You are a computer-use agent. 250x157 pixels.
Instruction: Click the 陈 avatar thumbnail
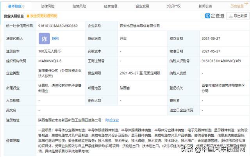click(44, 39)
